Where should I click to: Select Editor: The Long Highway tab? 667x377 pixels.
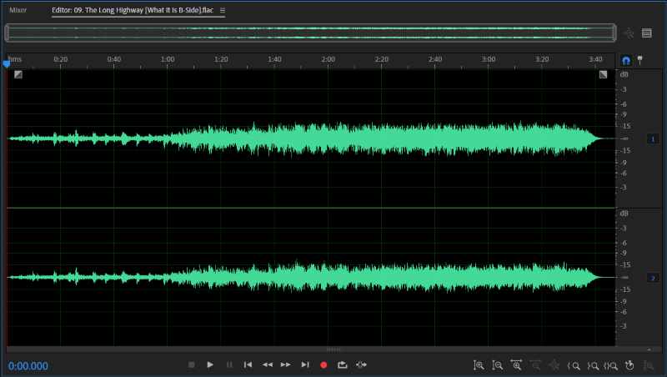click(133, 10)
